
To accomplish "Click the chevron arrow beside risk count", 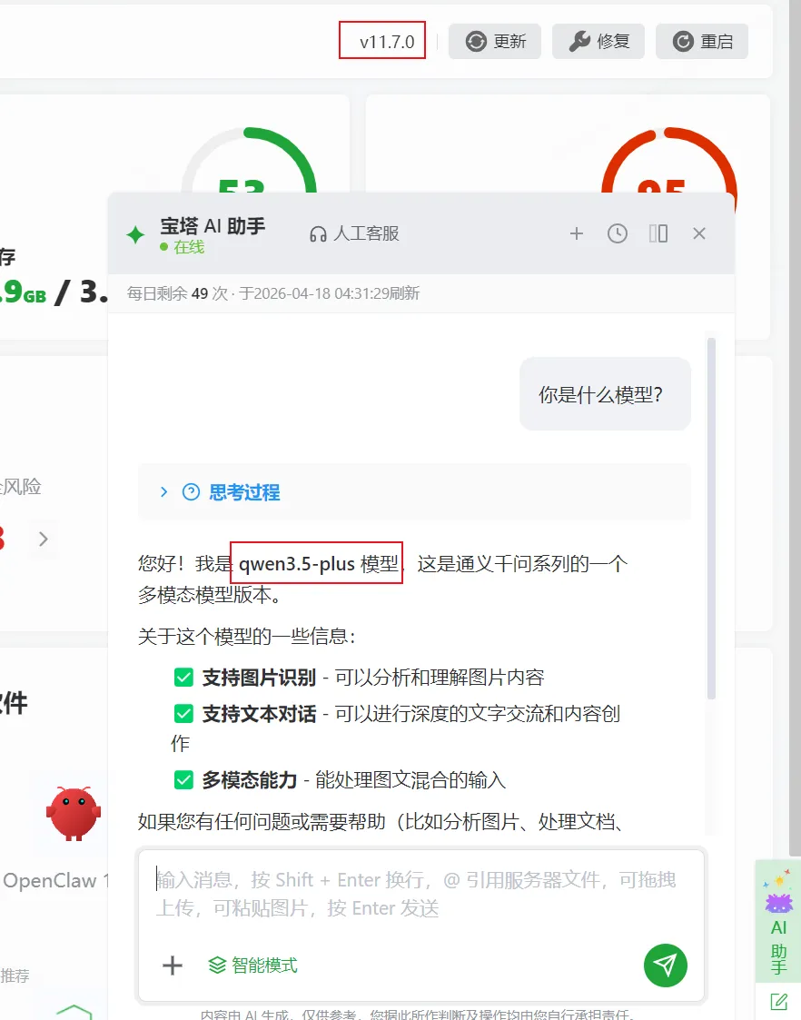I will (x=44, y=540).
